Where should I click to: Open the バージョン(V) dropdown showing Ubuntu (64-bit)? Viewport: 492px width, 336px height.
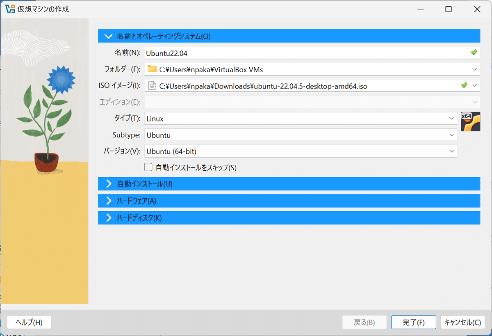pyautogui.click(x=452, y=151)
